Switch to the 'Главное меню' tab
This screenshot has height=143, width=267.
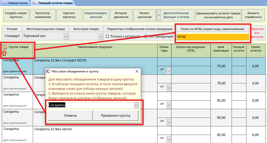pyautogui.click(x=16, y=3)
